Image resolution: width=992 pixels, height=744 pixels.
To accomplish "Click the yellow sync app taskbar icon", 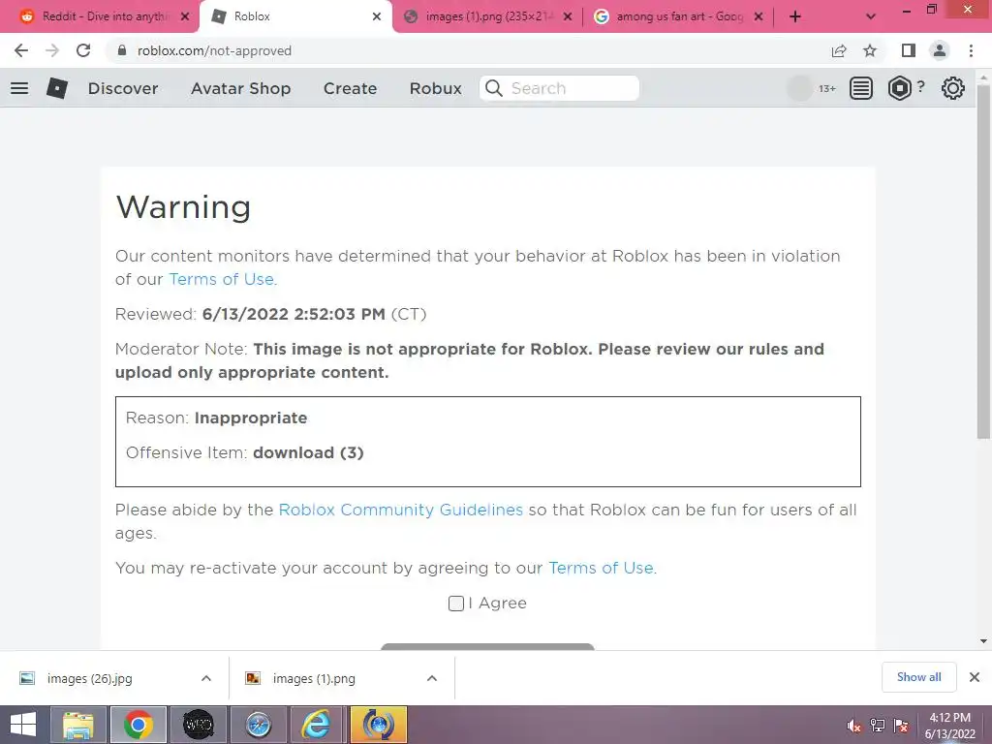I will [x=378, y=725].
